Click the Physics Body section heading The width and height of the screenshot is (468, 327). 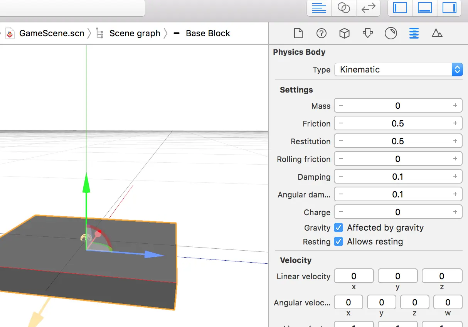click(299, 52)
